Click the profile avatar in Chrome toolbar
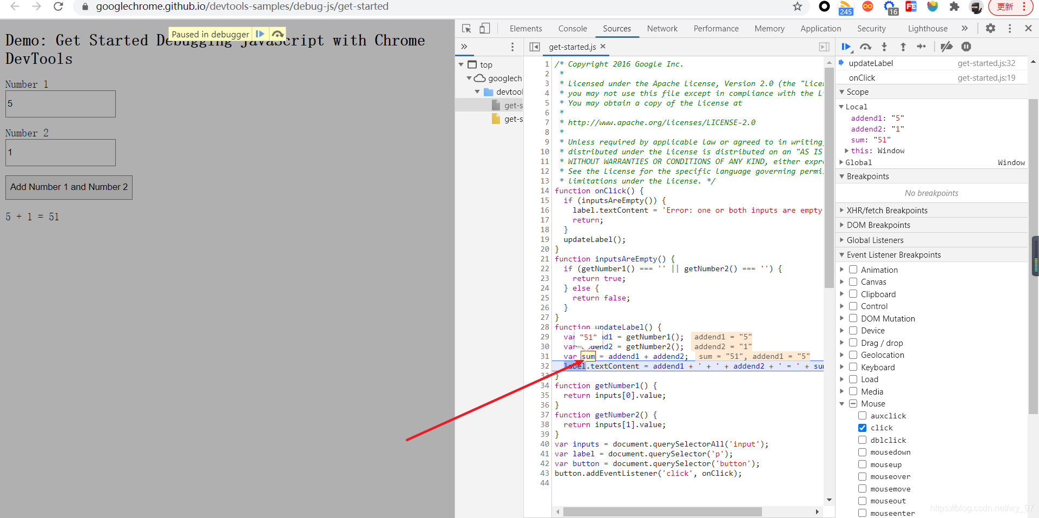The width and height of the screenshot is (1039, 518). pyautogui.click(x=976, y=6)
